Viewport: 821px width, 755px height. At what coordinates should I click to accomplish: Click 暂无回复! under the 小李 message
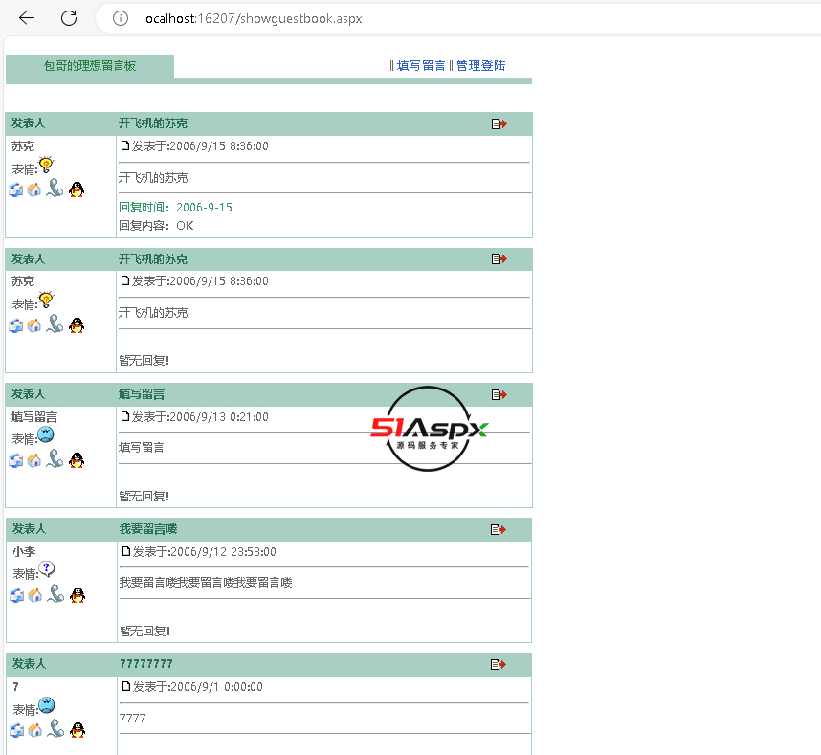pos(145,632)
